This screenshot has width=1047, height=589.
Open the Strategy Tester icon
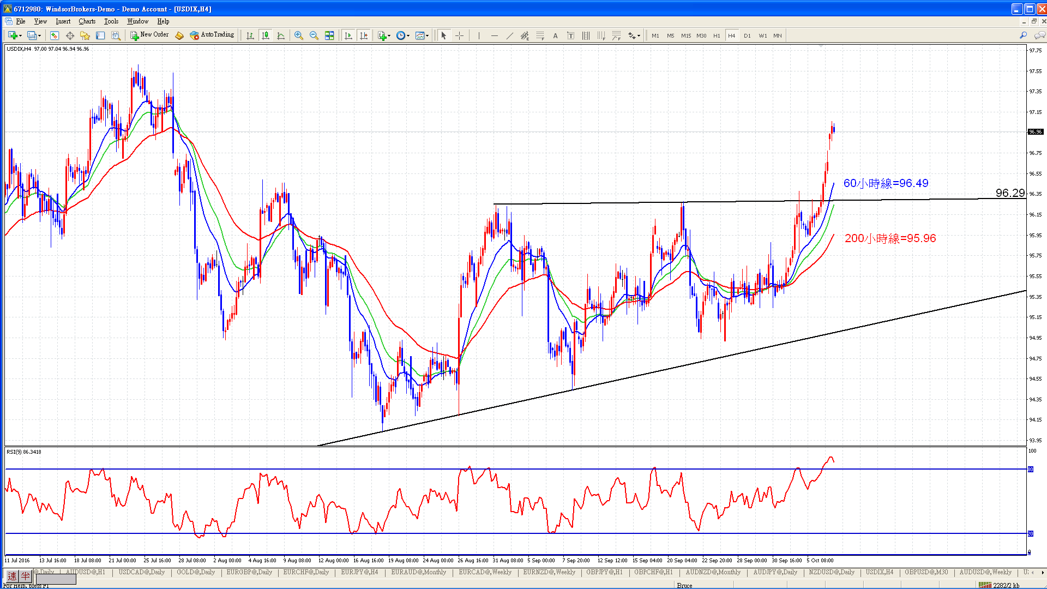pyautogui.click(x=116, y=35)
